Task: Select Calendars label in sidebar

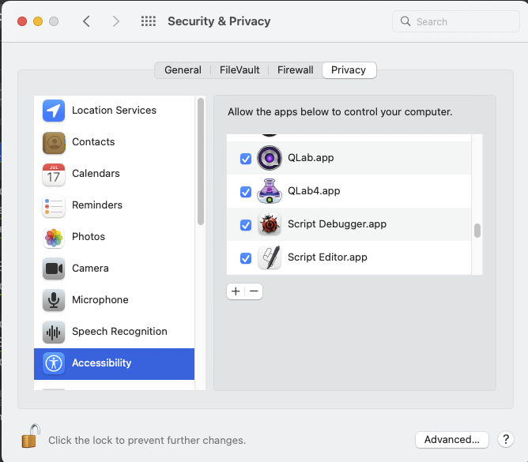Action: tap(96, 174)
